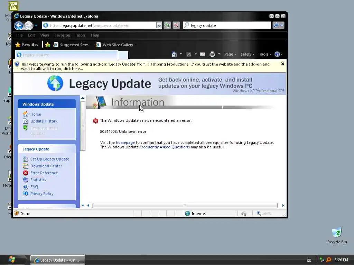Screen dimensions: 354x265
Task: Open the Recycle Bin desktop icon
Action: click(x=337, y=236)
